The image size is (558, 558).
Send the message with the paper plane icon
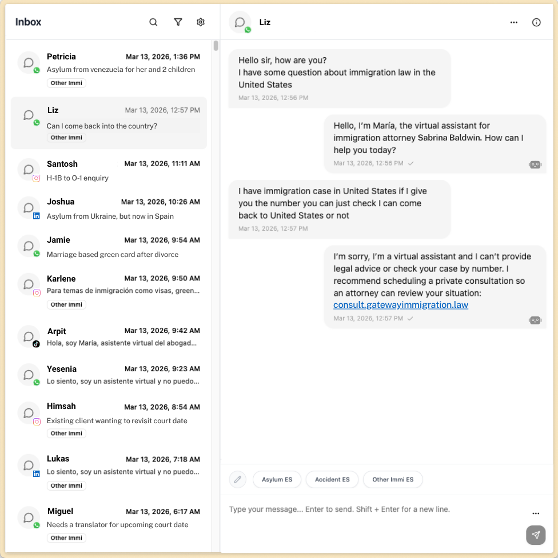tap(536, 535)
